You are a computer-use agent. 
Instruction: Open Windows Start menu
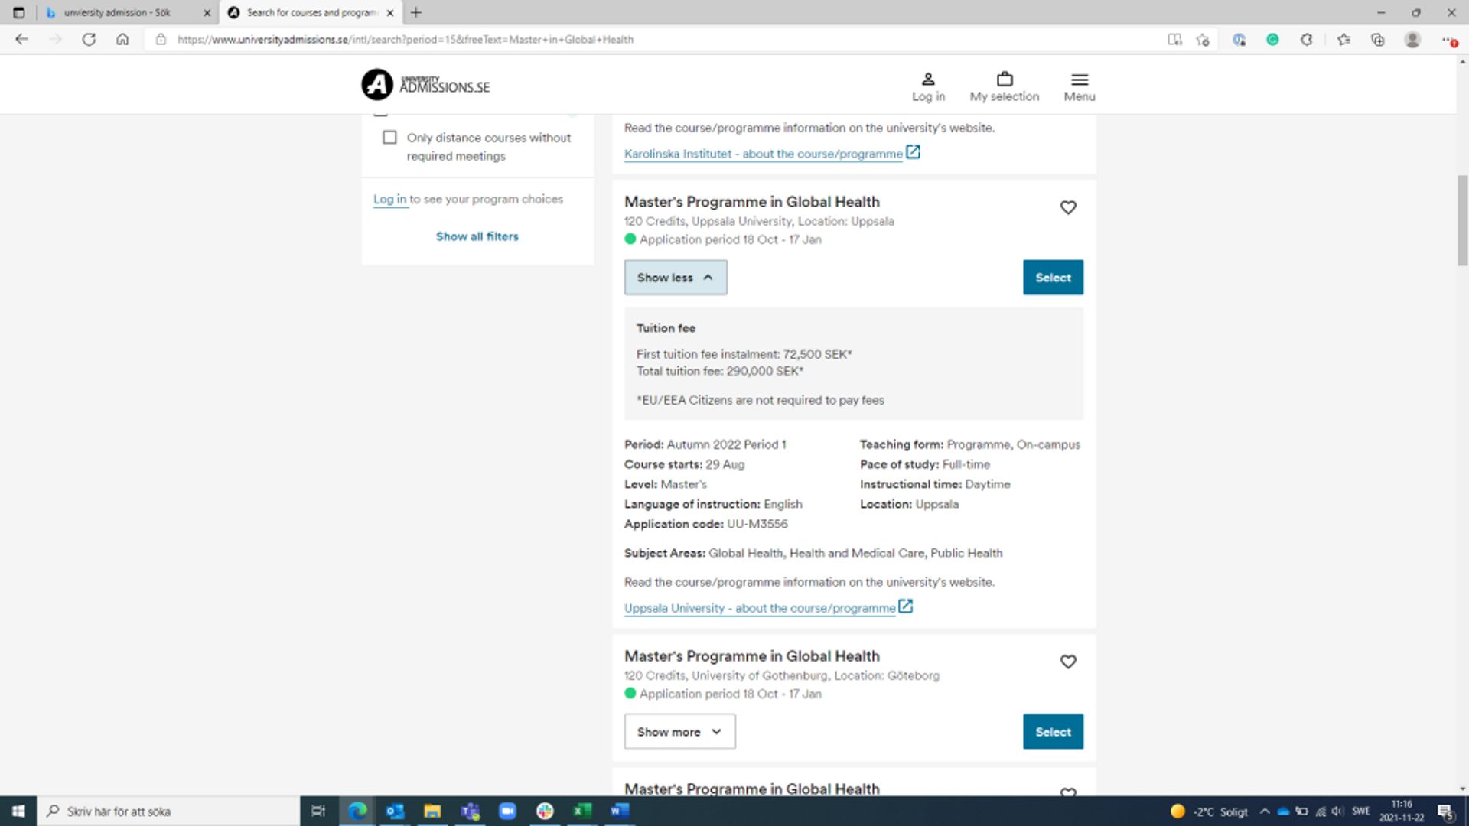pyautogui.click(x=18, y=811)
